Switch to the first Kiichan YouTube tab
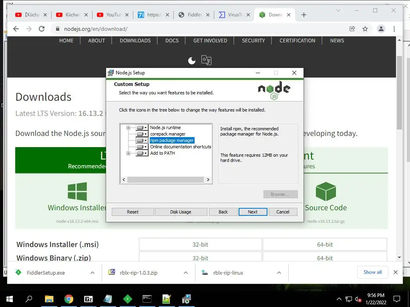This screenshot has height=307, width=410. click(x=31, y=15)
